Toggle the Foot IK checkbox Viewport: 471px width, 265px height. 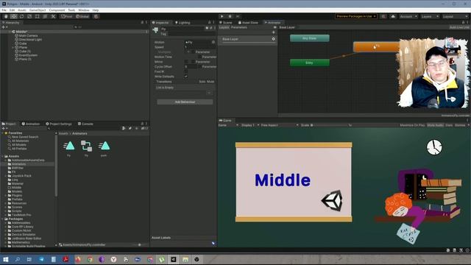tap(186, 71)
